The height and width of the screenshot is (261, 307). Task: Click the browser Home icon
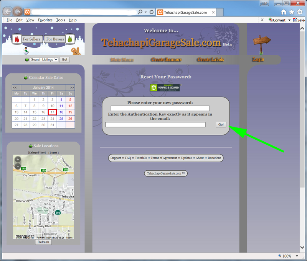(x=284, y=12)
